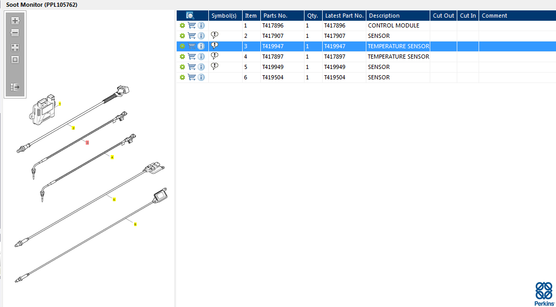Click the Cut In column header
Image resolution: width=556 pixels, height=307 pixels.
click(x=468, y=16)
